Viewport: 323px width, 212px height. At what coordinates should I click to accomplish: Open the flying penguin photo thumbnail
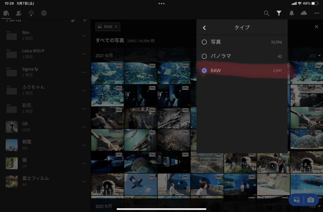pyautogui.click(x=140, y=184)
